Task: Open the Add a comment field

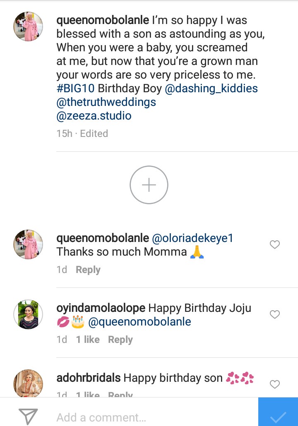Action: [149, 417]
